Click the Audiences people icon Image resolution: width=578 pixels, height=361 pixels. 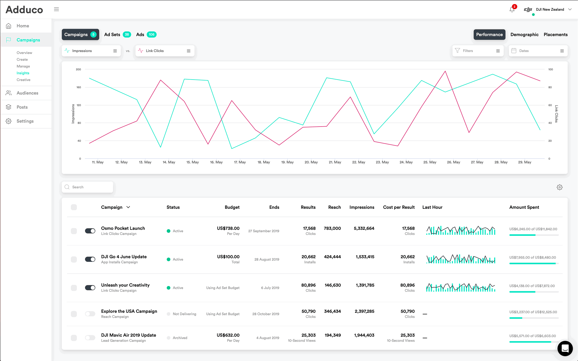click(9, 93)
